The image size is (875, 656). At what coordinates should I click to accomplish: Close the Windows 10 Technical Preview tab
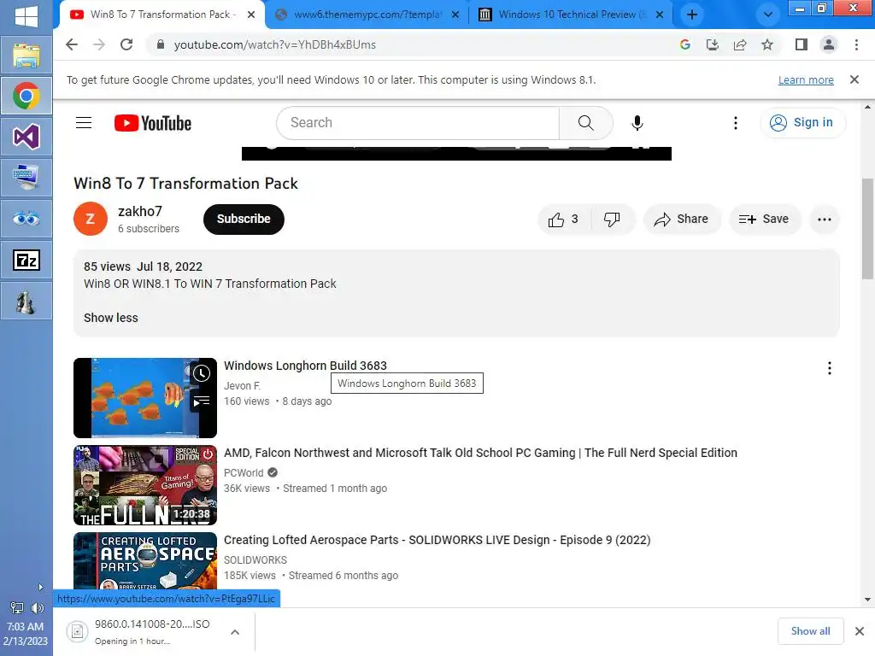click(x=660, y=15)
